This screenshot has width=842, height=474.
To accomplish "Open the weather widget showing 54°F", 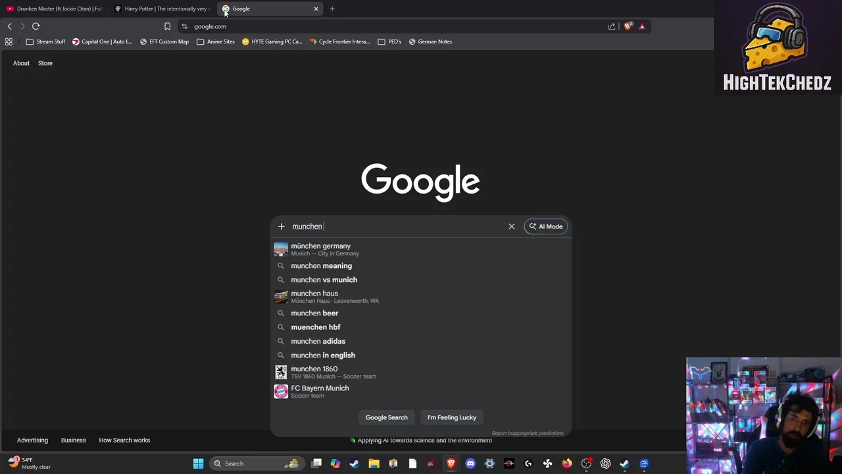I will [x=30, y=463].
